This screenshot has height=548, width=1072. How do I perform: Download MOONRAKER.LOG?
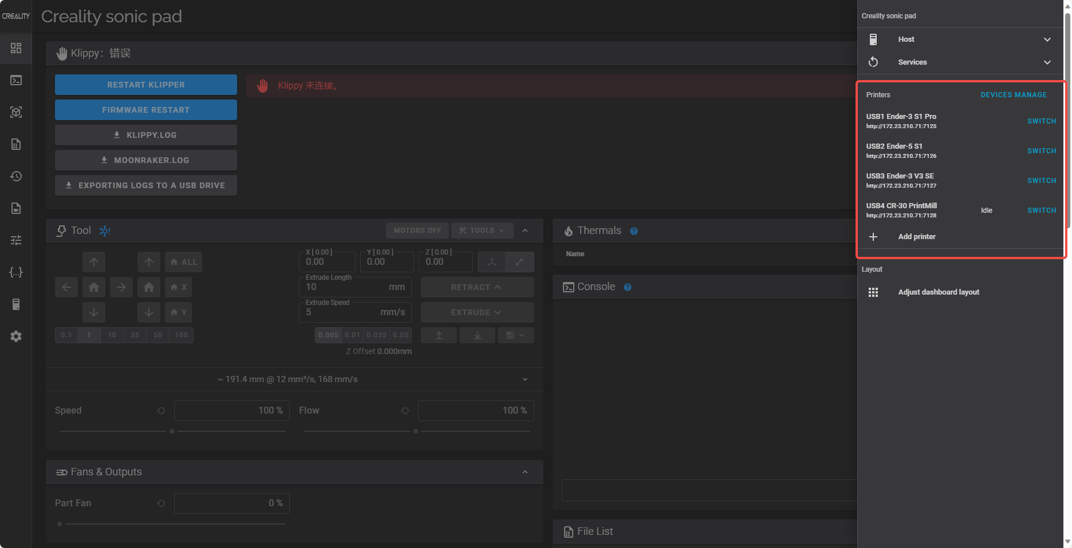(146, 160)
